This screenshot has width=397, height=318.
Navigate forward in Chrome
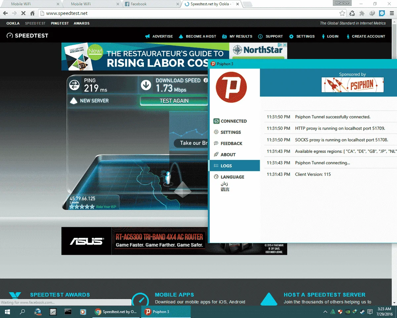[14, 13]
